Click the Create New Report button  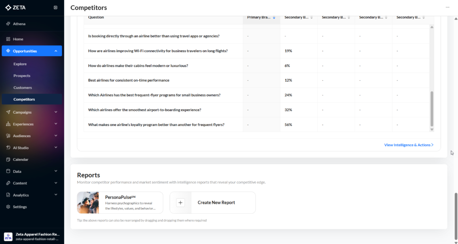(216, 202)
